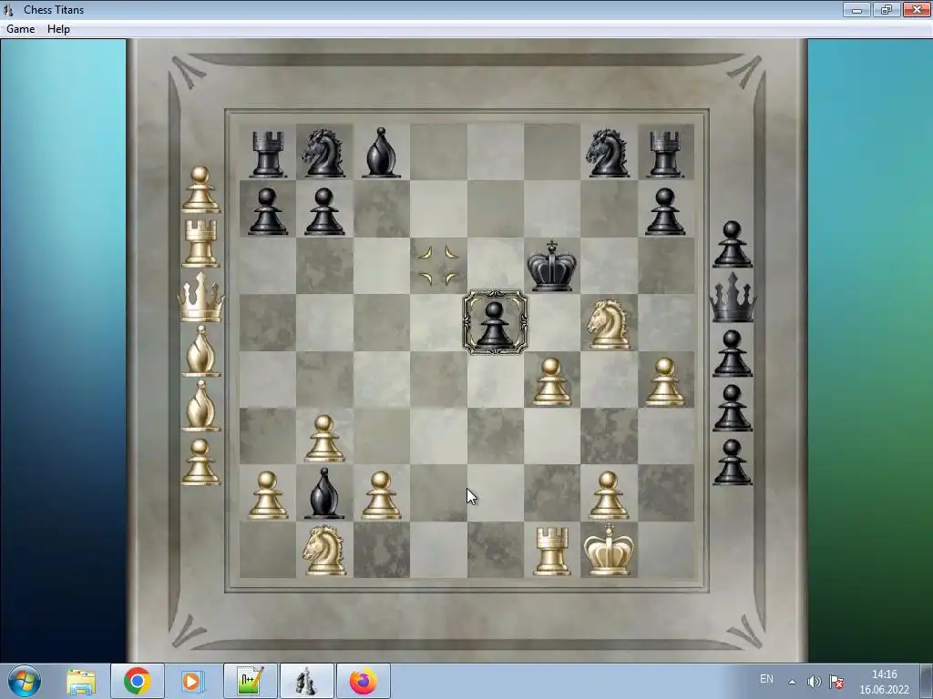Open Firefox from the taskbar
The width and height of the screenshot is (933, 699).
[363, 681]
